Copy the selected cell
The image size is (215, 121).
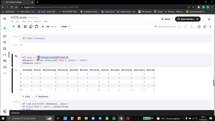tap(31, 27)
